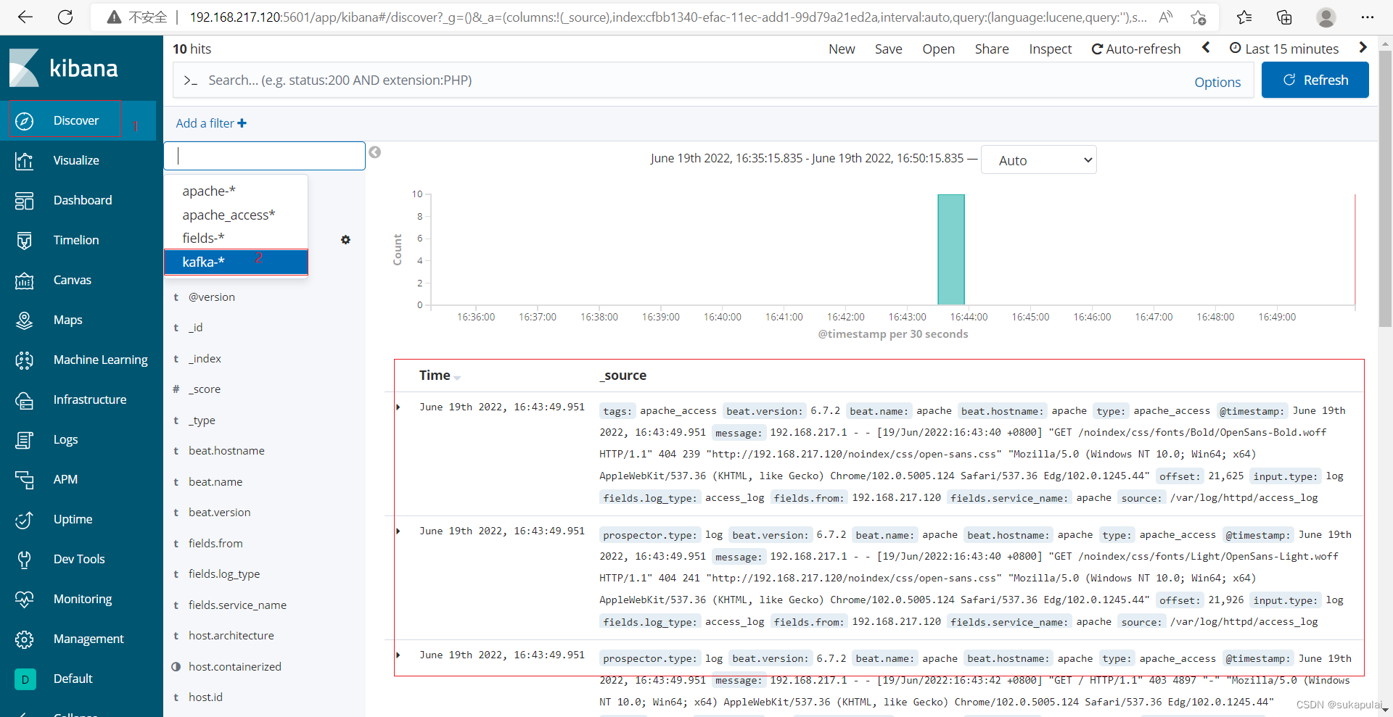Click New in top menu
The image size is (1393, 717).
tap(842, 49)
